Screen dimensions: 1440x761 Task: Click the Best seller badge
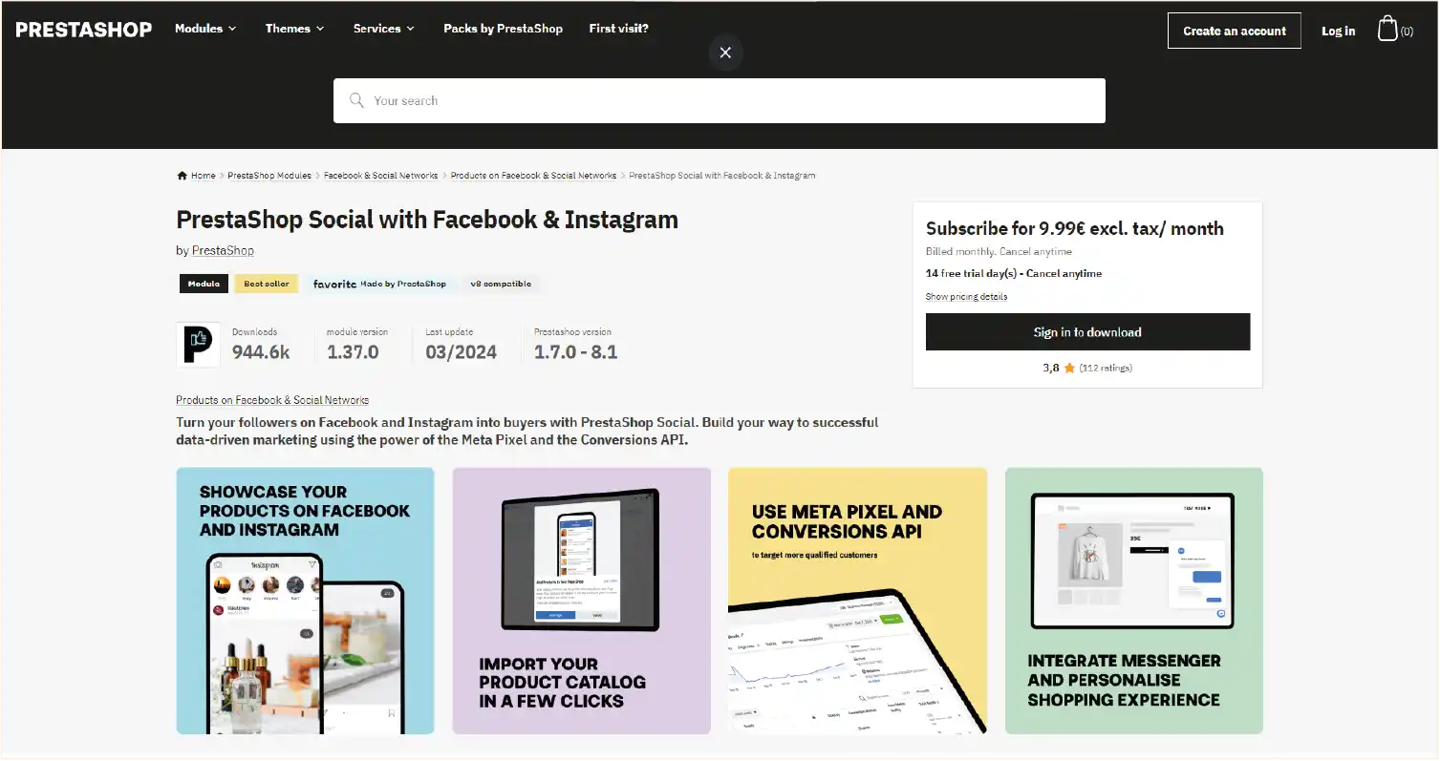click(266, 284)
